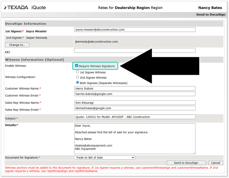The height and width of the screenshot is (178, 229).
Task: Edit the Sales Rep Witness Email field
Action: tap(134, 108)
